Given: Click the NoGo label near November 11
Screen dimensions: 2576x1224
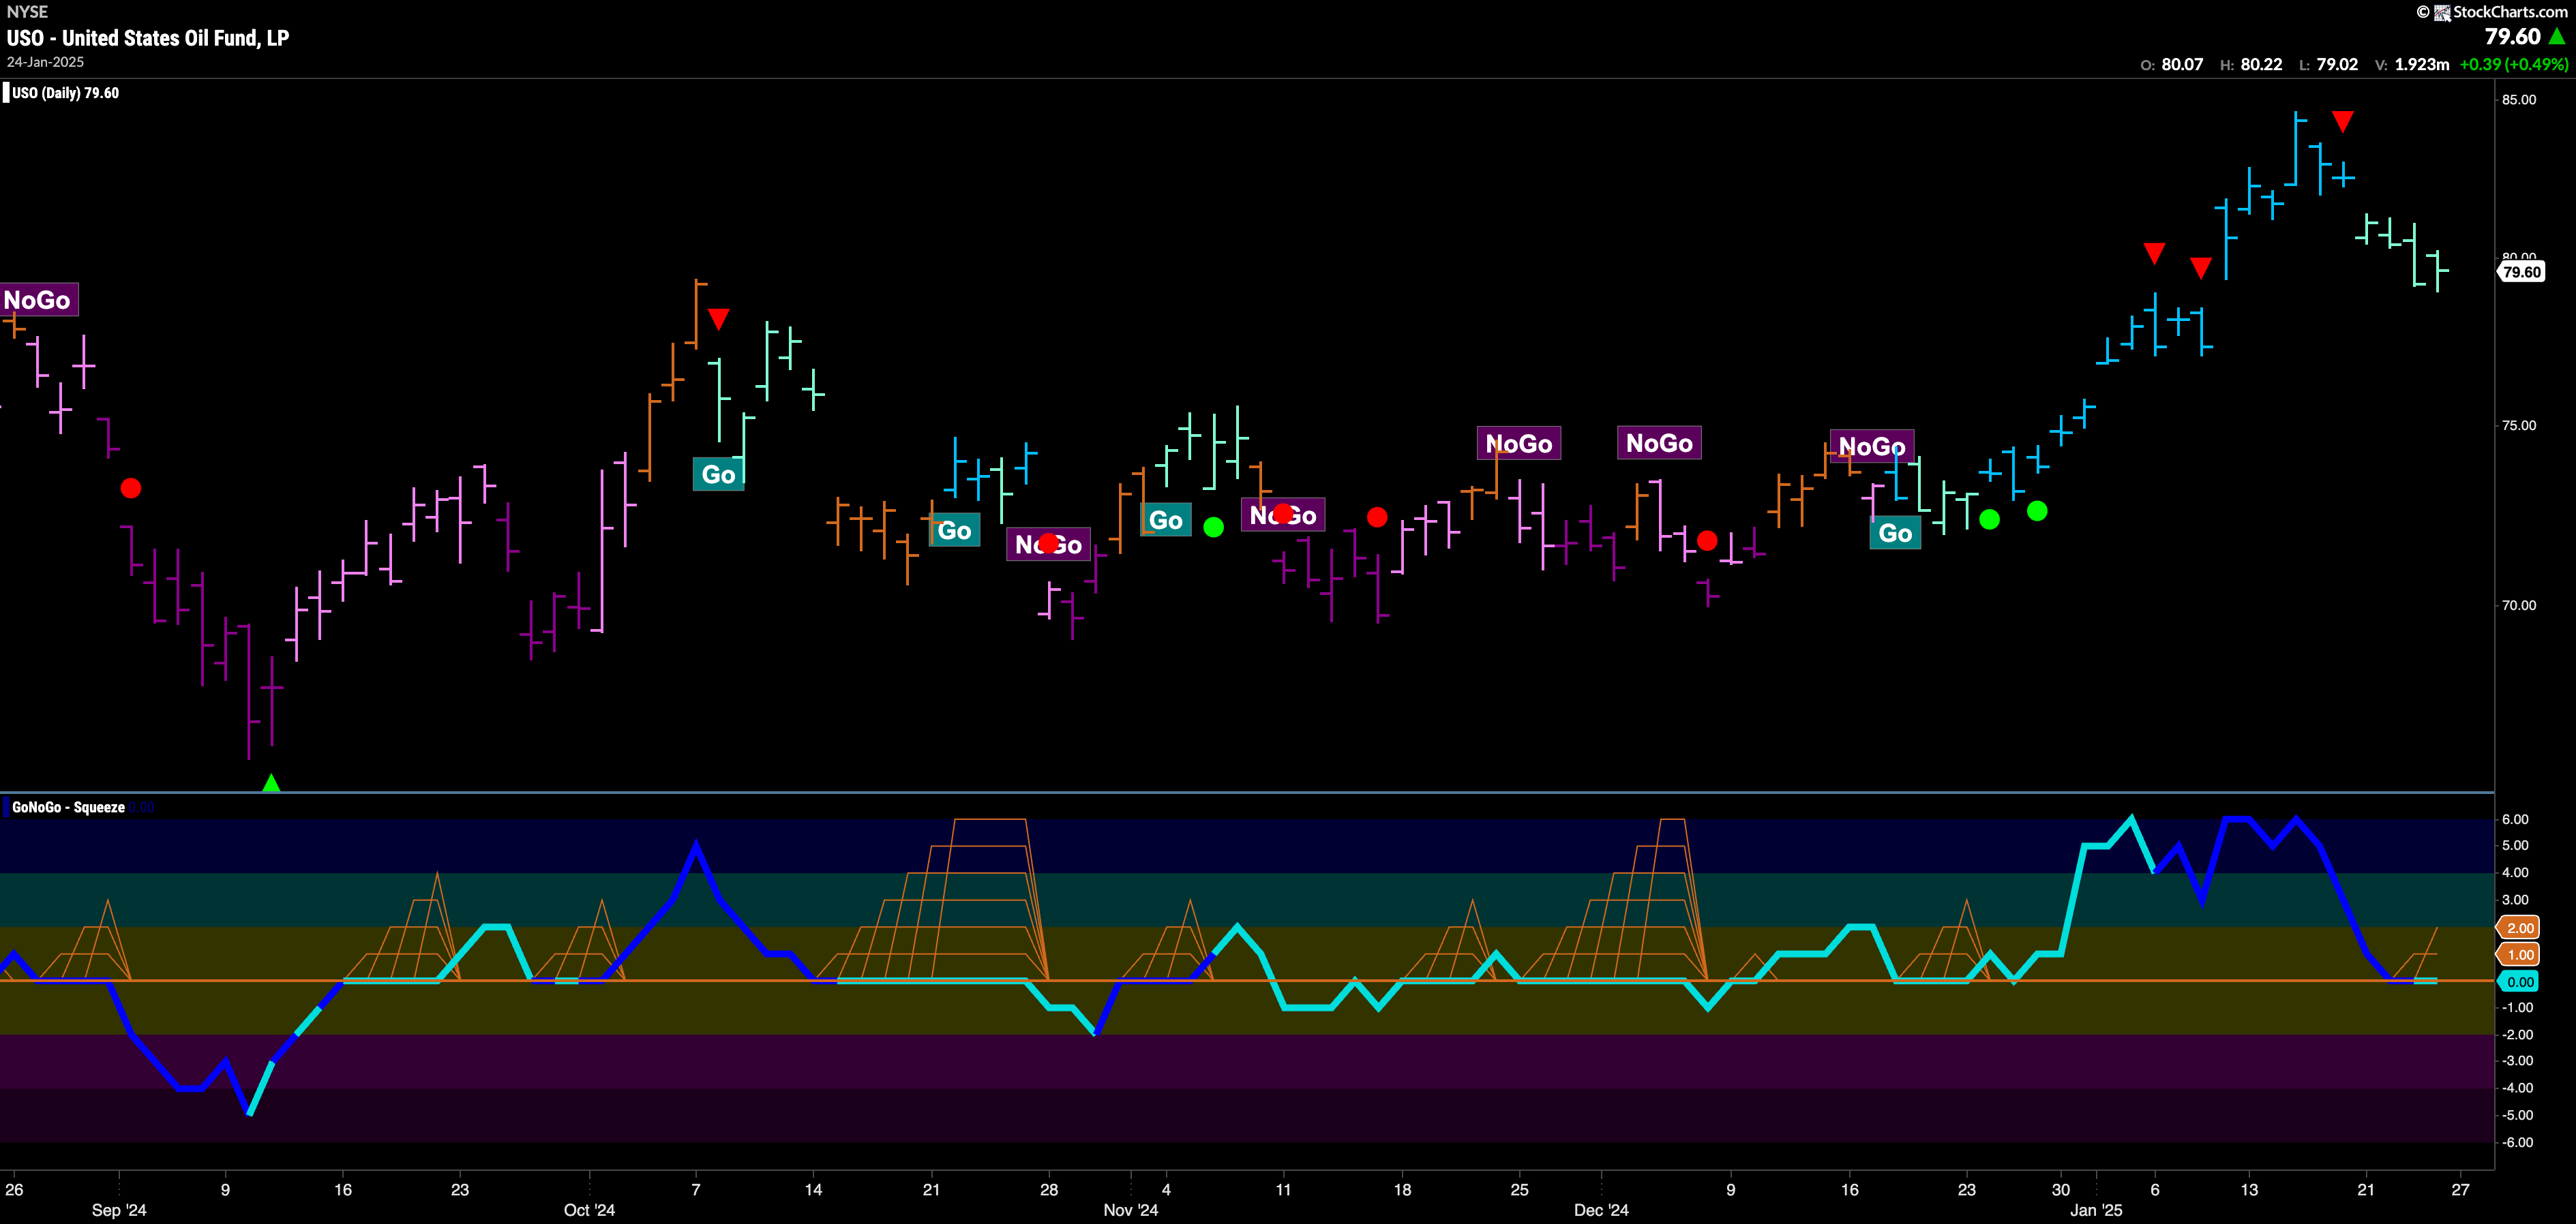Looking at the screenshot, I should point(1283,515).
